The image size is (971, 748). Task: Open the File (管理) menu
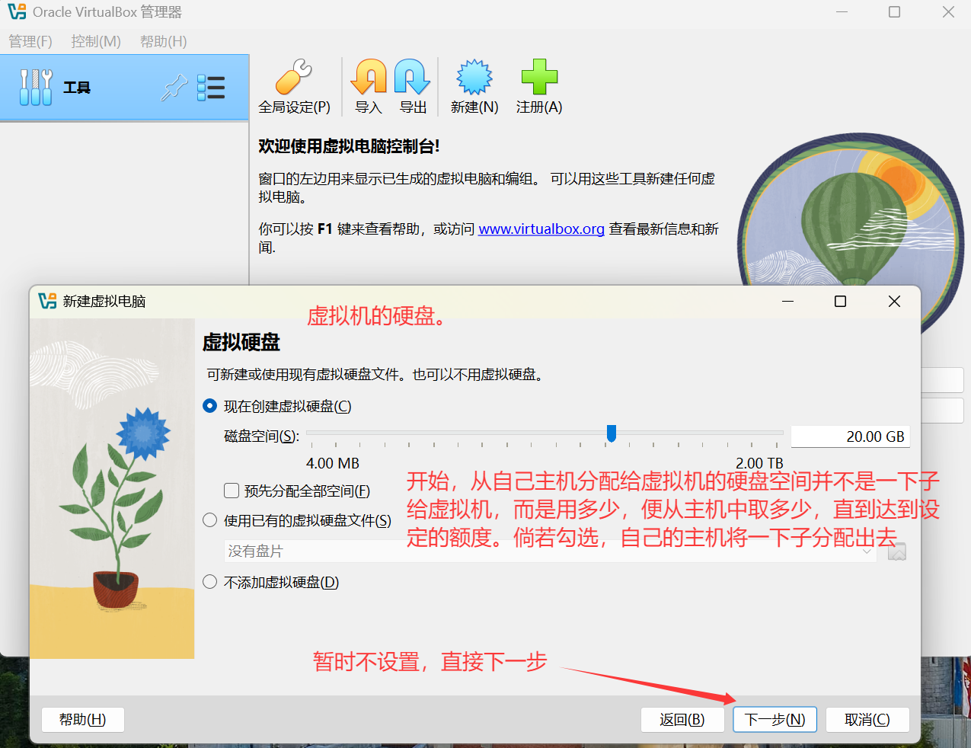pyautogui.click(x=30, y=41)
